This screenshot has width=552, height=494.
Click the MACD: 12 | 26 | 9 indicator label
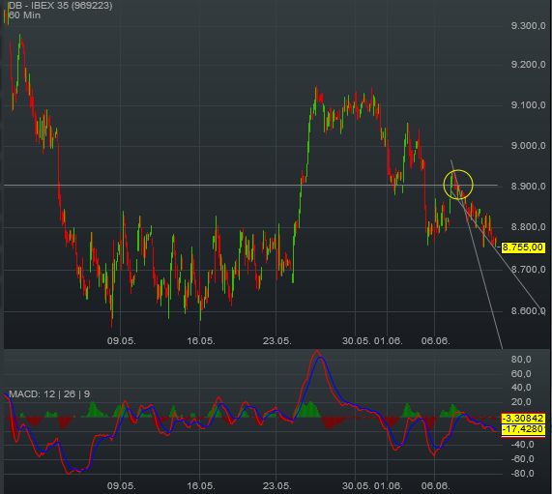point(49,394)
